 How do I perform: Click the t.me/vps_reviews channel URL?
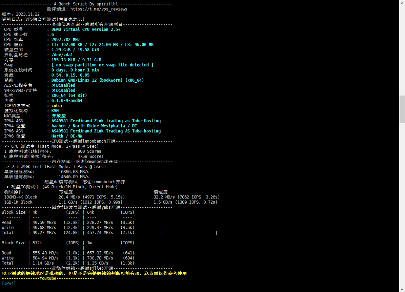(x=99, y=9)
